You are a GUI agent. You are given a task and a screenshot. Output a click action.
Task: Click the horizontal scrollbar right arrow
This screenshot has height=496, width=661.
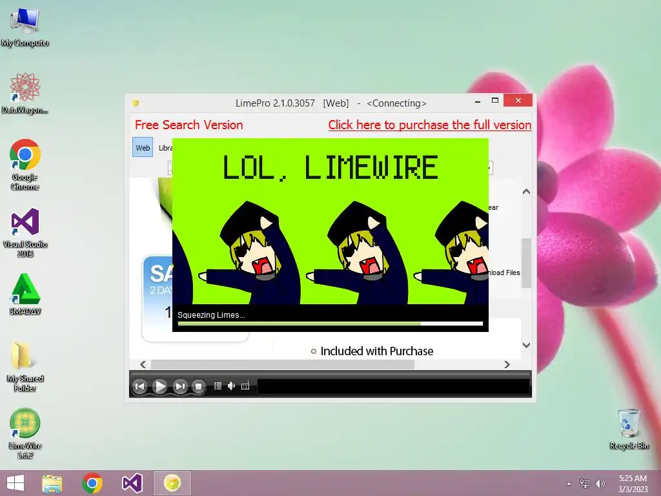pyautogui.click(x=507, y=364)
